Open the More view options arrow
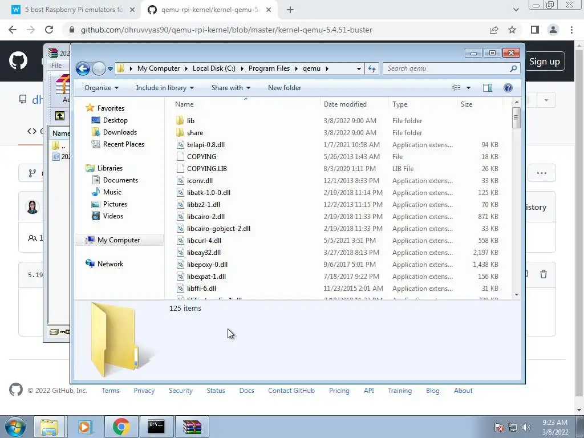Screen dimensions: 584x438 click(x=469, y=88)
